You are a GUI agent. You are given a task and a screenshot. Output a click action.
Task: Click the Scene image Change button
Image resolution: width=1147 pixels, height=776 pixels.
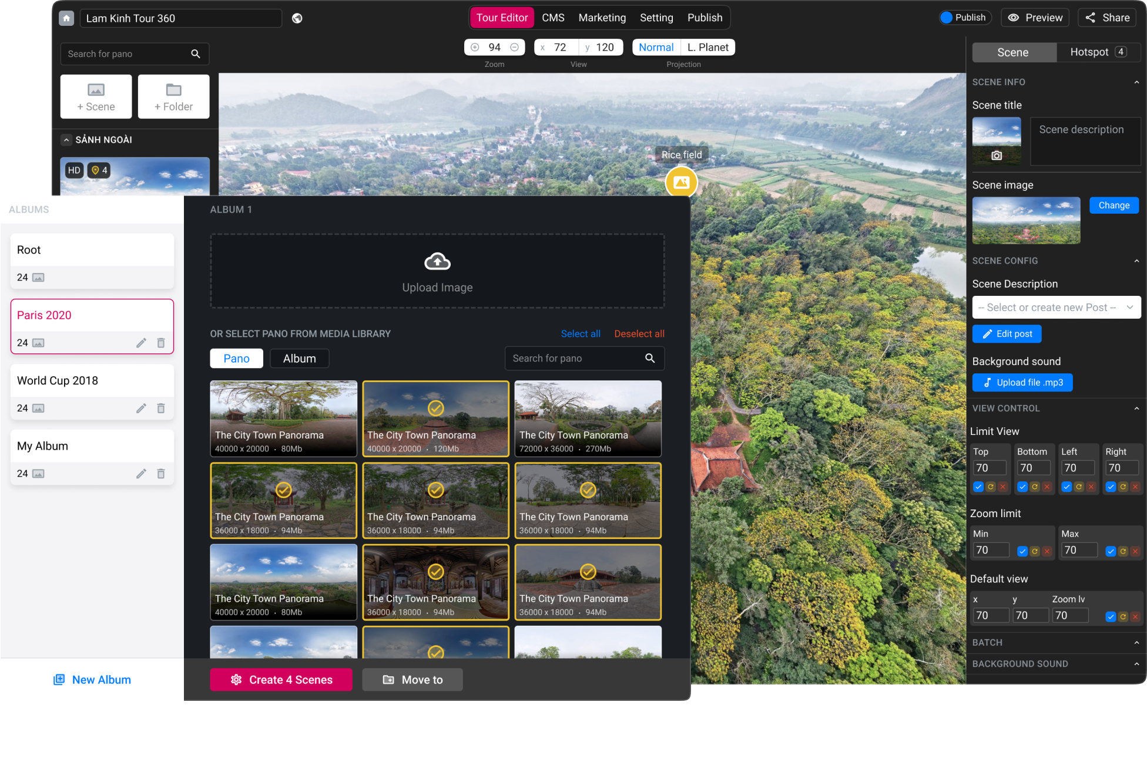pyautogui.click(x=1113, y=205)
